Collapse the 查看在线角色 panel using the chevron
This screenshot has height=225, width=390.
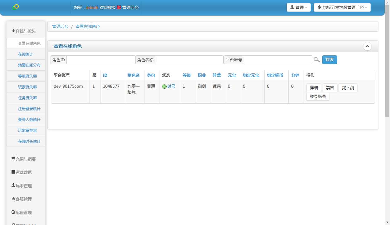tap(367, 46)
